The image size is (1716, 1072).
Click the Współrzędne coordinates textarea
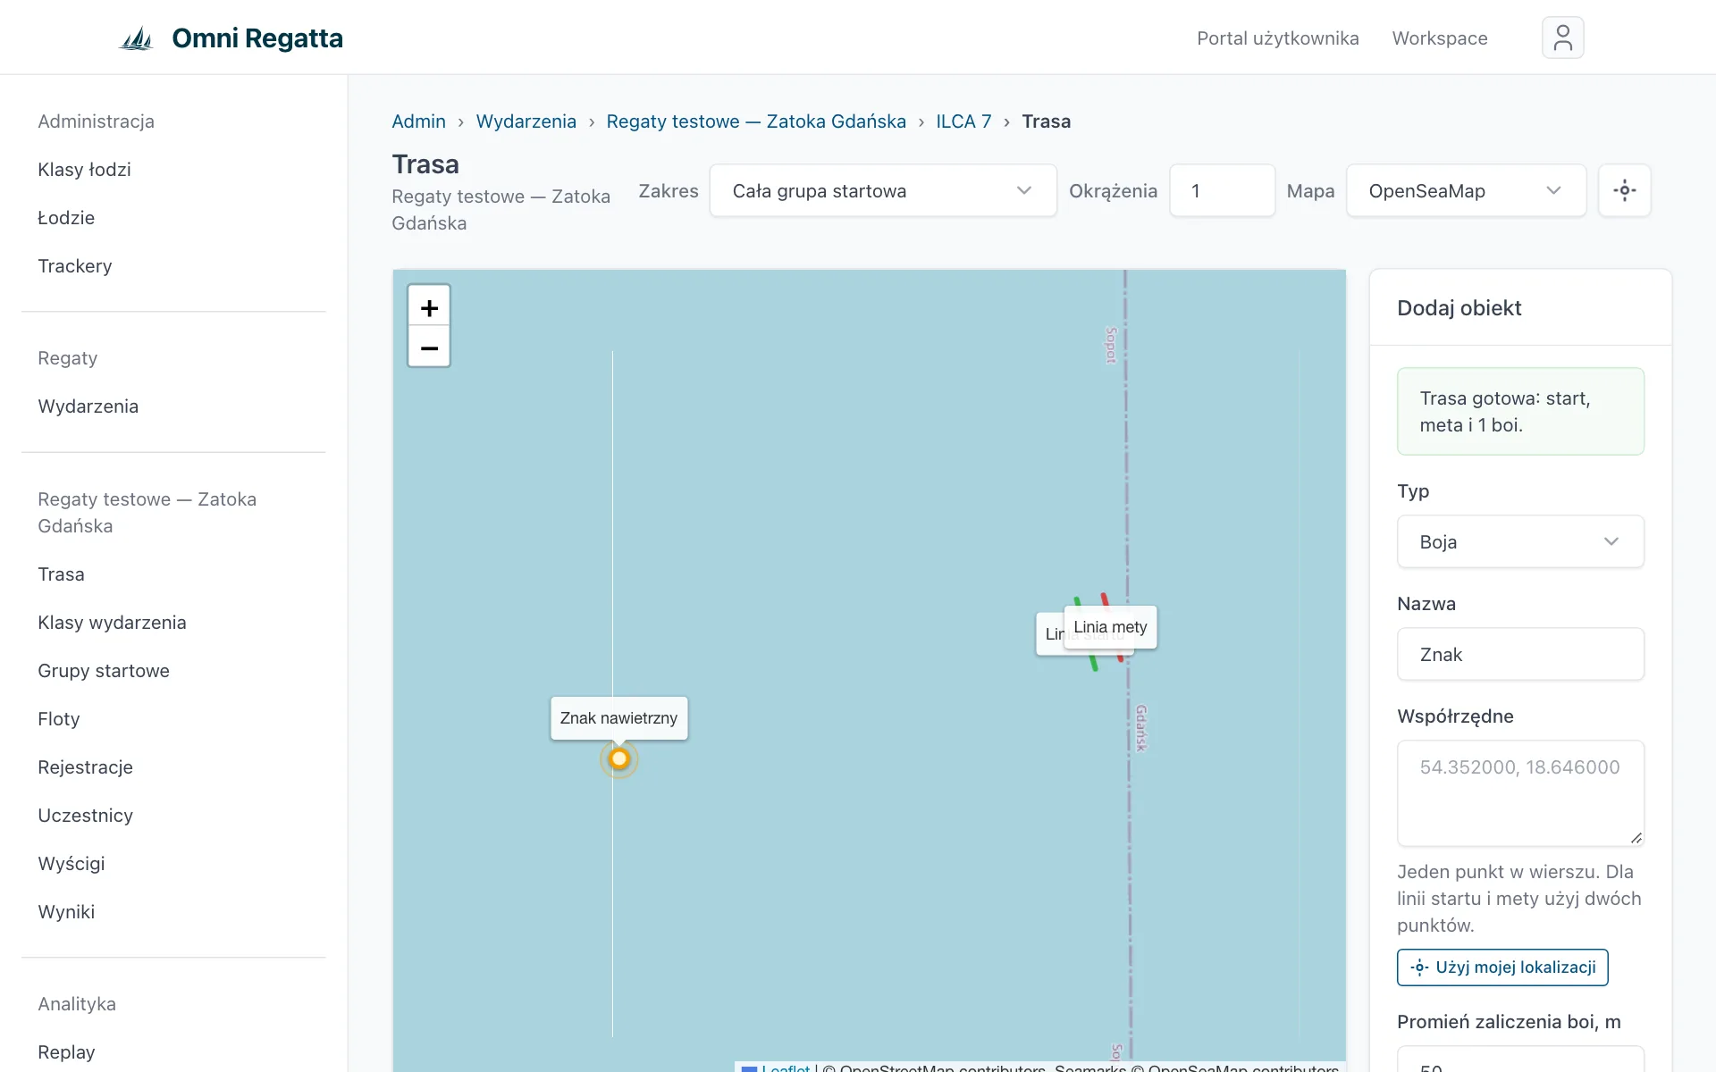click(1520, 793)
